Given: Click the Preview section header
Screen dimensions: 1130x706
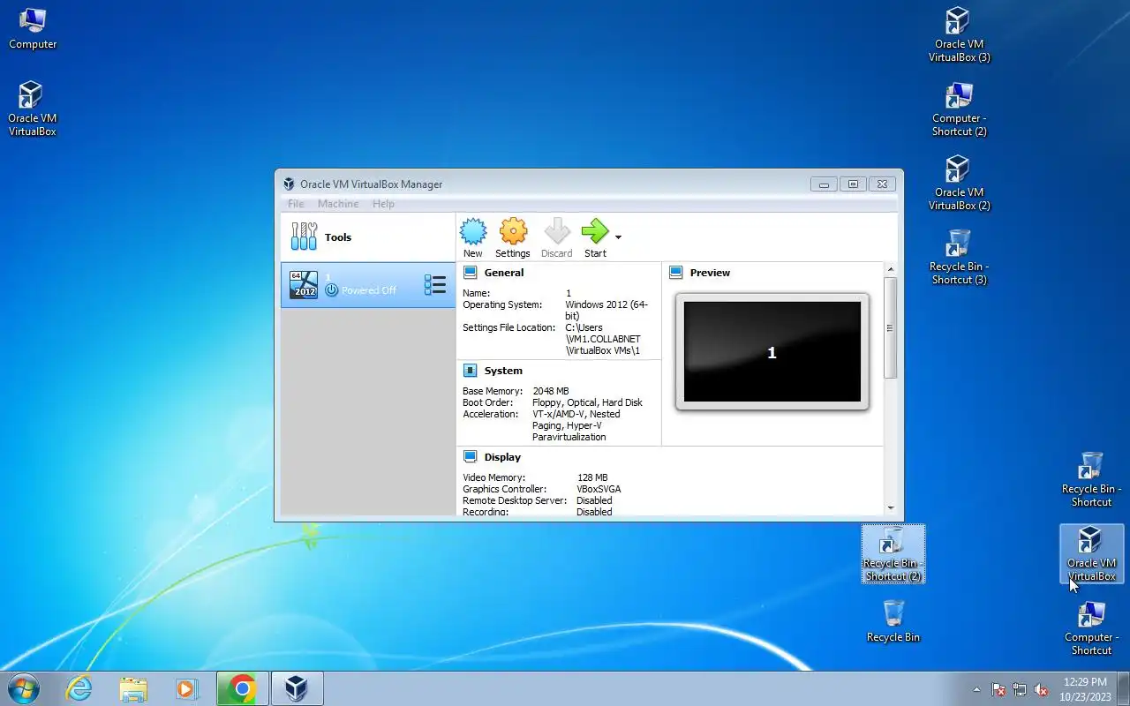Looking at the screenshot, I should pos(710,273).
